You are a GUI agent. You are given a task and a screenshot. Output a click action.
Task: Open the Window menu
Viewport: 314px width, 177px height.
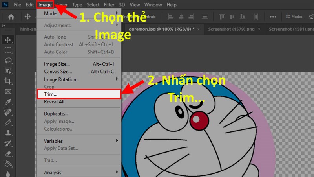tap(153, 5)
